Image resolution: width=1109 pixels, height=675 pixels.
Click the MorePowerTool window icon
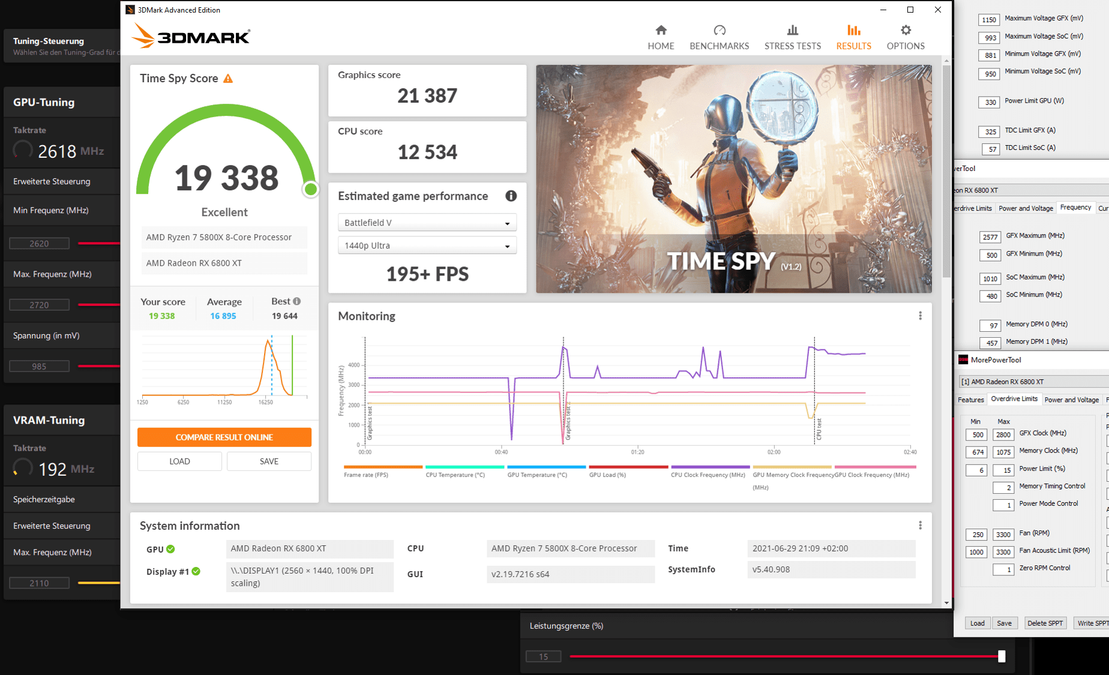pos(963,360)
